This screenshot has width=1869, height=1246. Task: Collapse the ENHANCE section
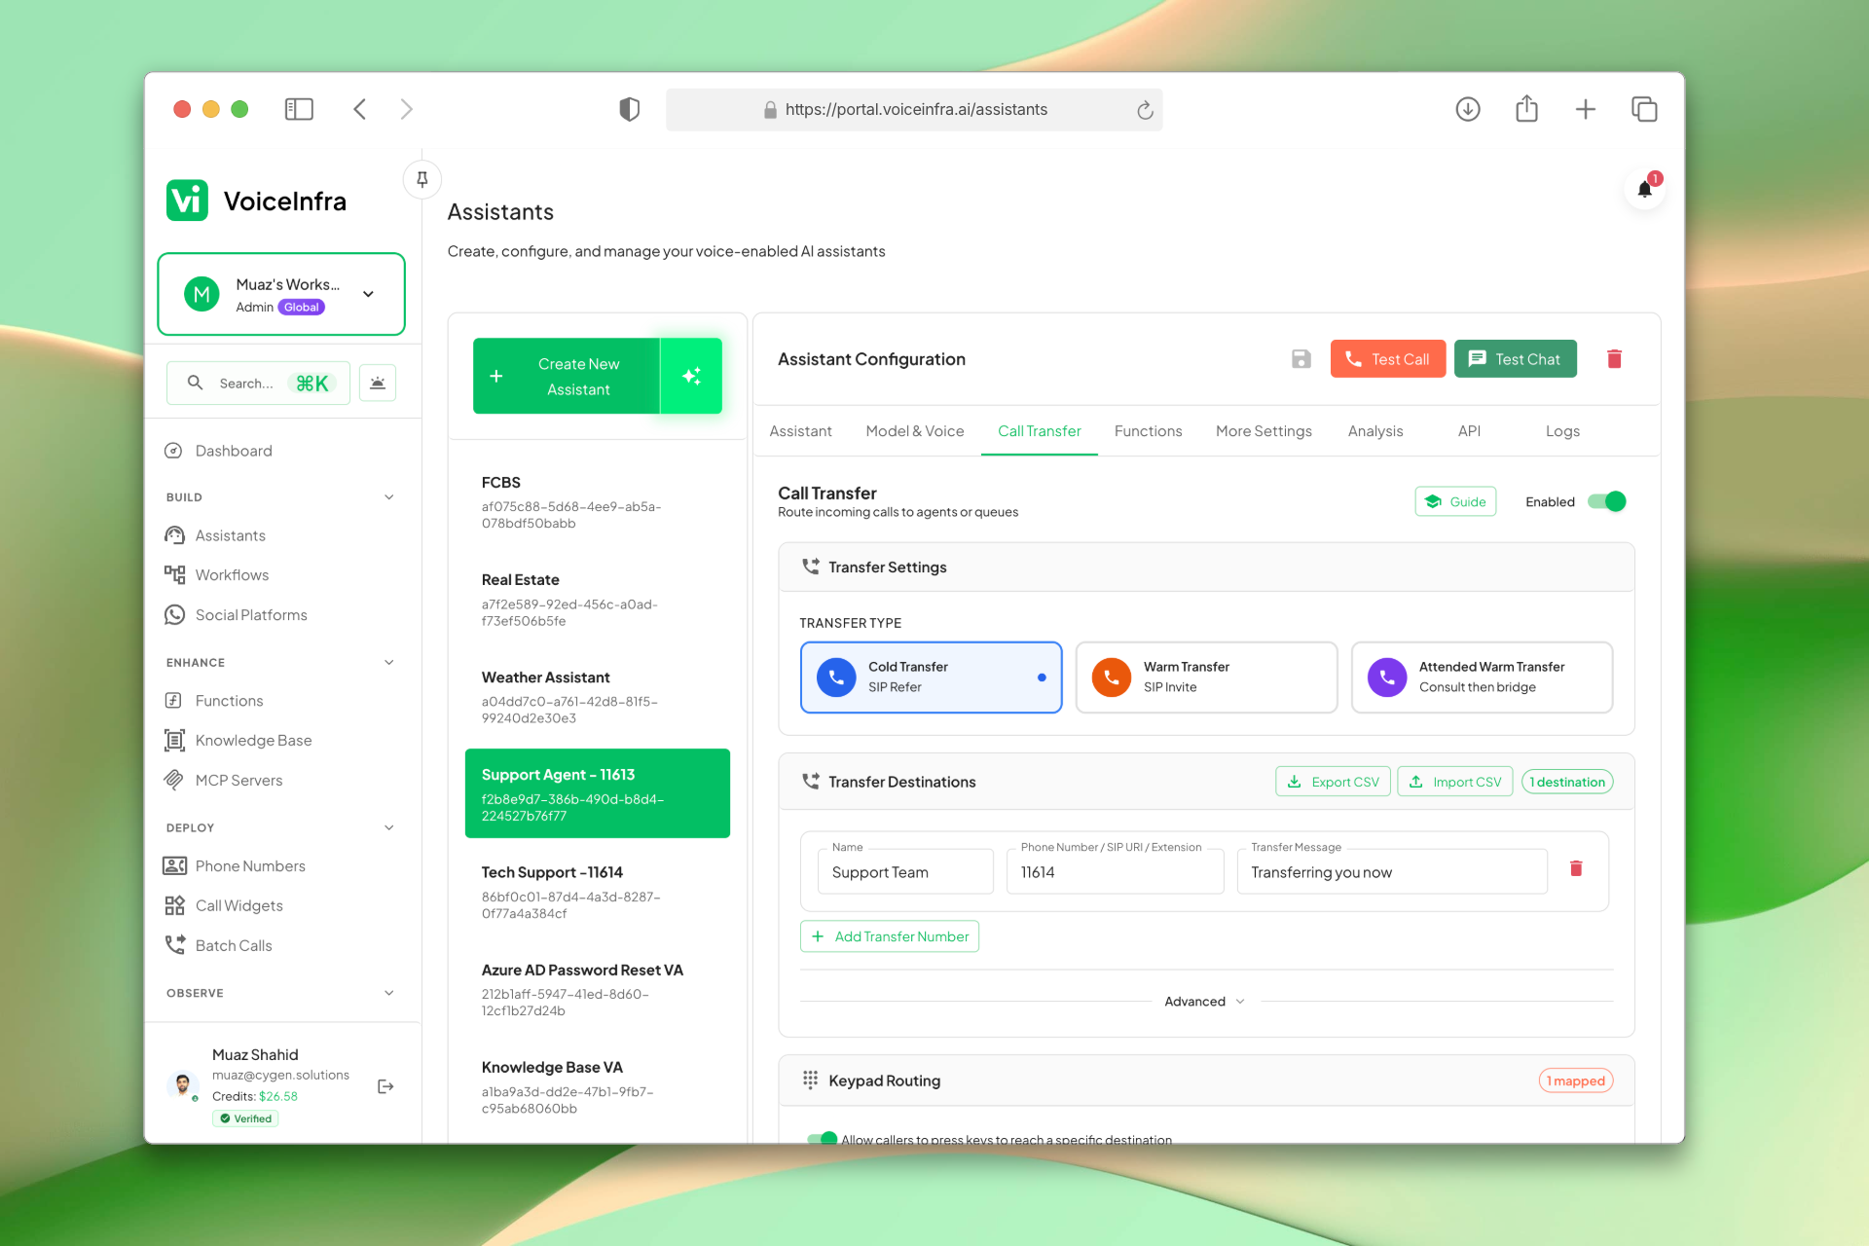click(389, 663)
